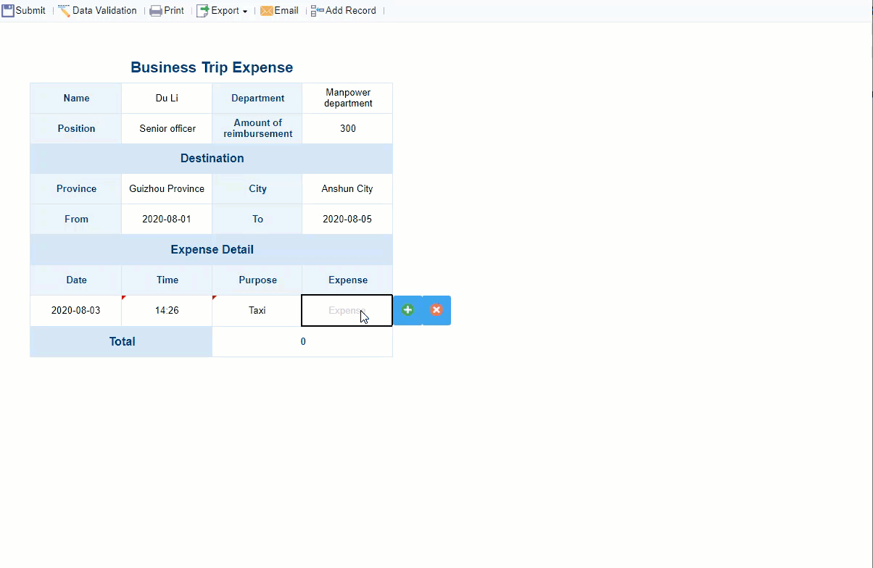Click the red delete row icon

[x=436, y=310]
